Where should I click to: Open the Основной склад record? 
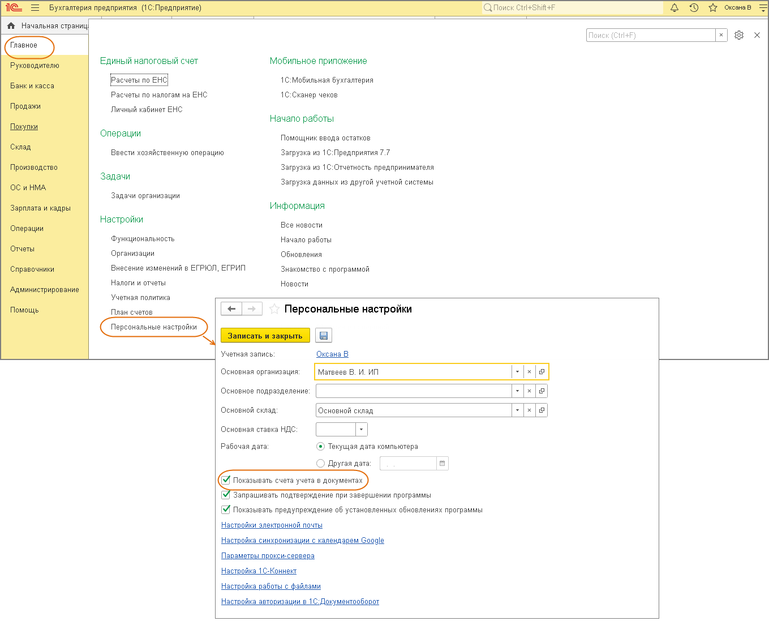coord(542,410)
